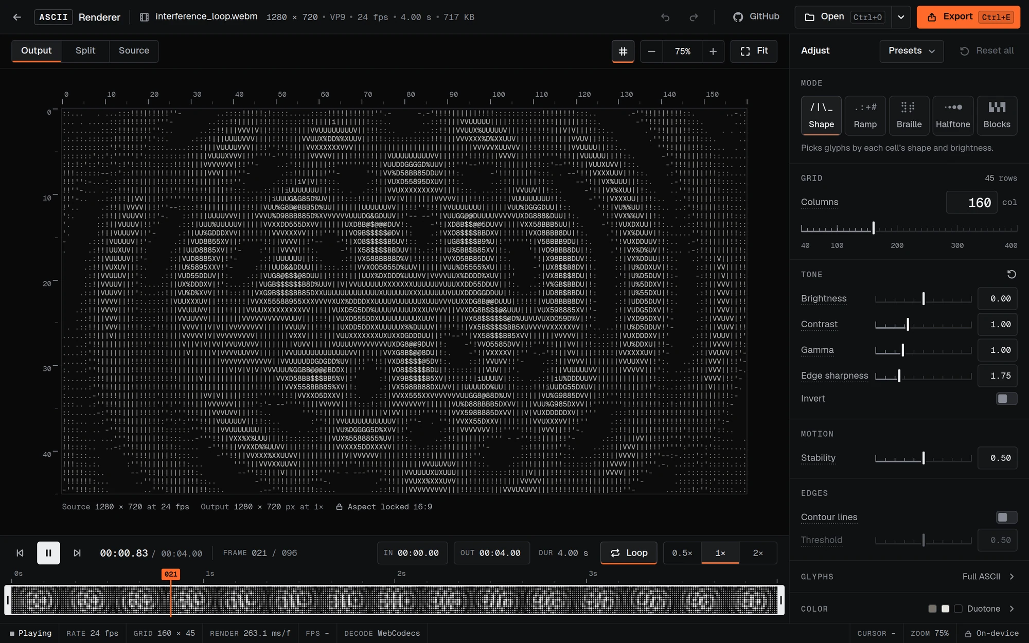Click the On-device status indicator
The image size is (1029, 643).
pos(991,633)
